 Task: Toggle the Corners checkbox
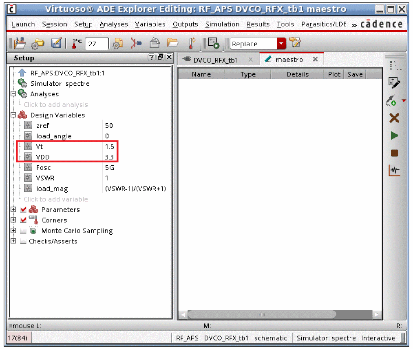23,220
